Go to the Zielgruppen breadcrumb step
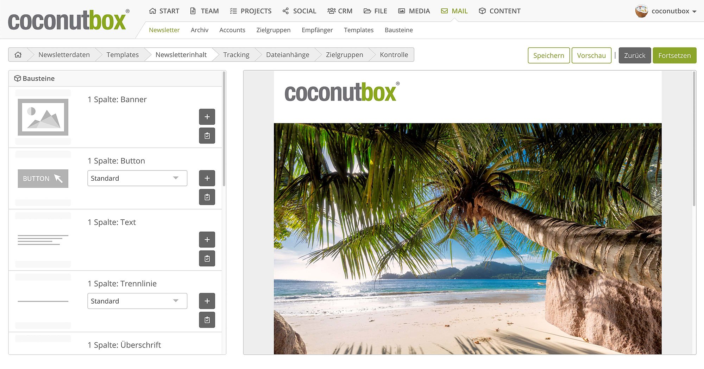 (x=344, y=55)
